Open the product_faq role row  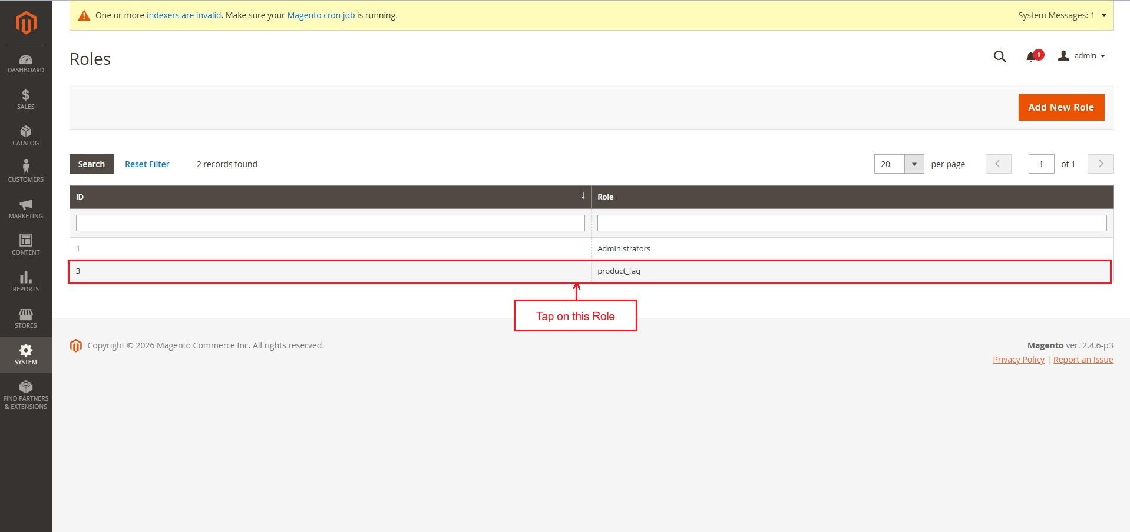click(x=618, y=271)
